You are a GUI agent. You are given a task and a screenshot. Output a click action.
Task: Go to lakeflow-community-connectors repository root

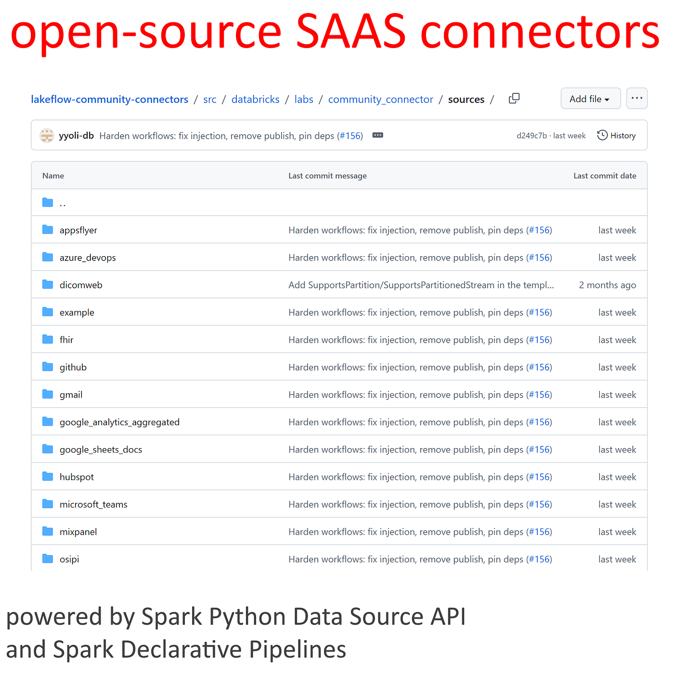click(110, 99)
